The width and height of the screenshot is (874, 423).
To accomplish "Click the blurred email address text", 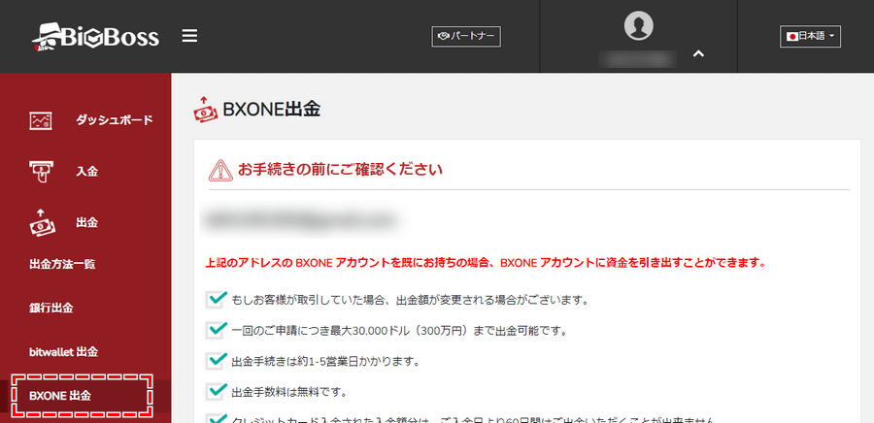I will 302,218.
